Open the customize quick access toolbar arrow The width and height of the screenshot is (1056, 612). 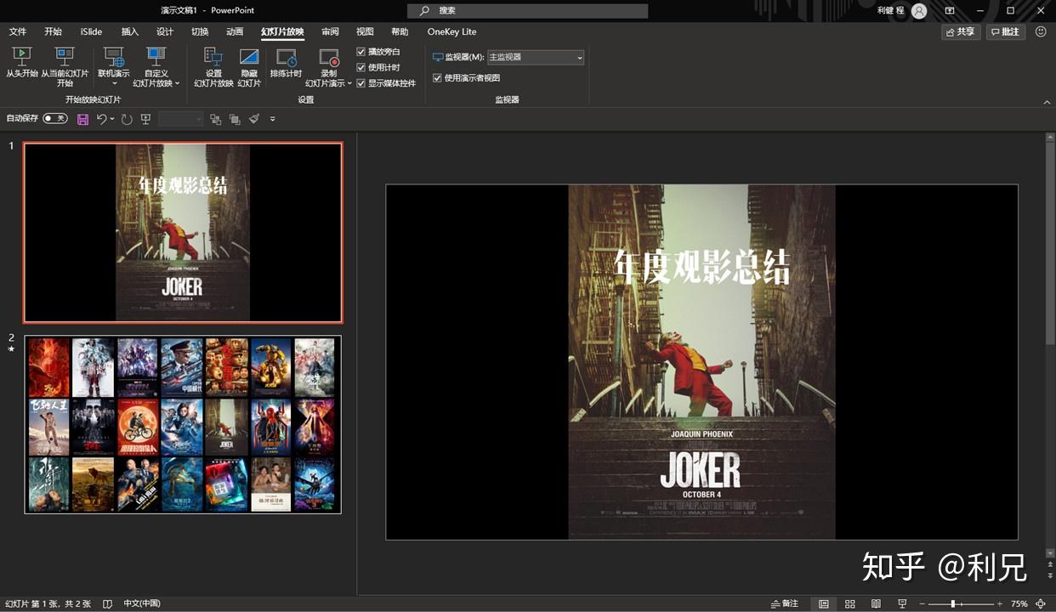tap(273, 119)
